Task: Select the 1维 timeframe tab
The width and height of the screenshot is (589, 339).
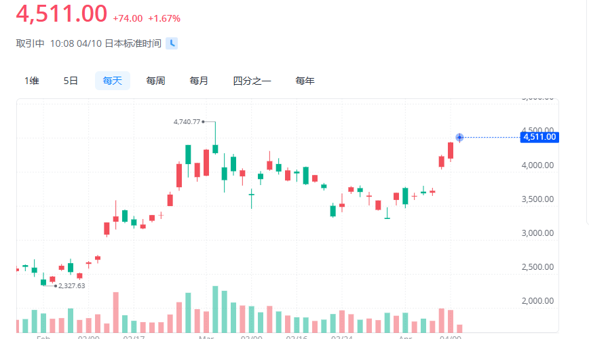Action: [32, 81]
